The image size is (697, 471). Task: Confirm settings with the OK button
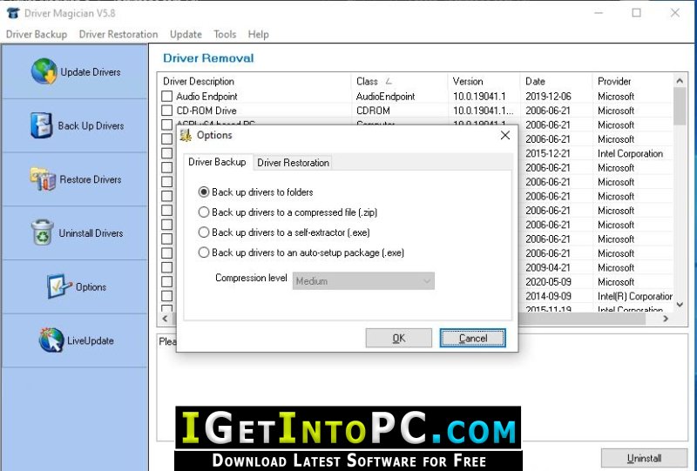coord(399,338)
